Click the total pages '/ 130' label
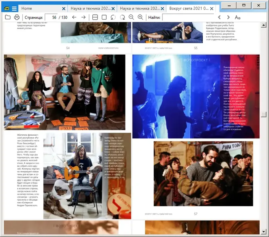The height and width of the screenshot is (237, 269). (x=63, y=18)
